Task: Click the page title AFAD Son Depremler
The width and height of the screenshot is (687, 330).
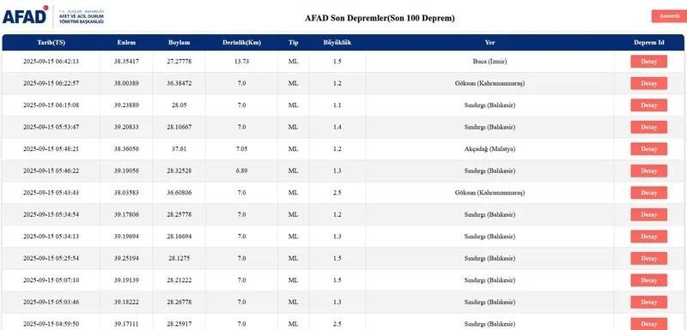Action: click(380, 18)
